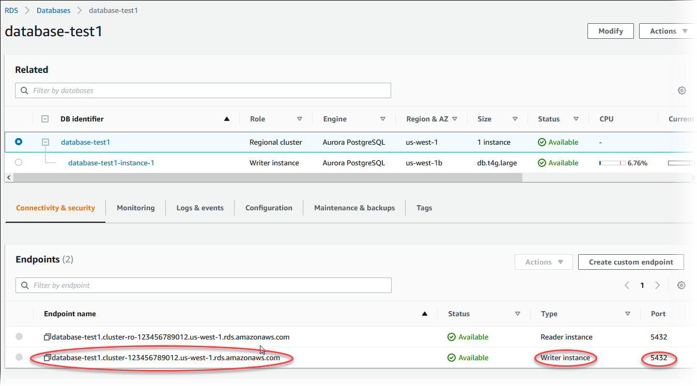
Task: Copy the writer instance endpoint name
Action: (47, 358)
